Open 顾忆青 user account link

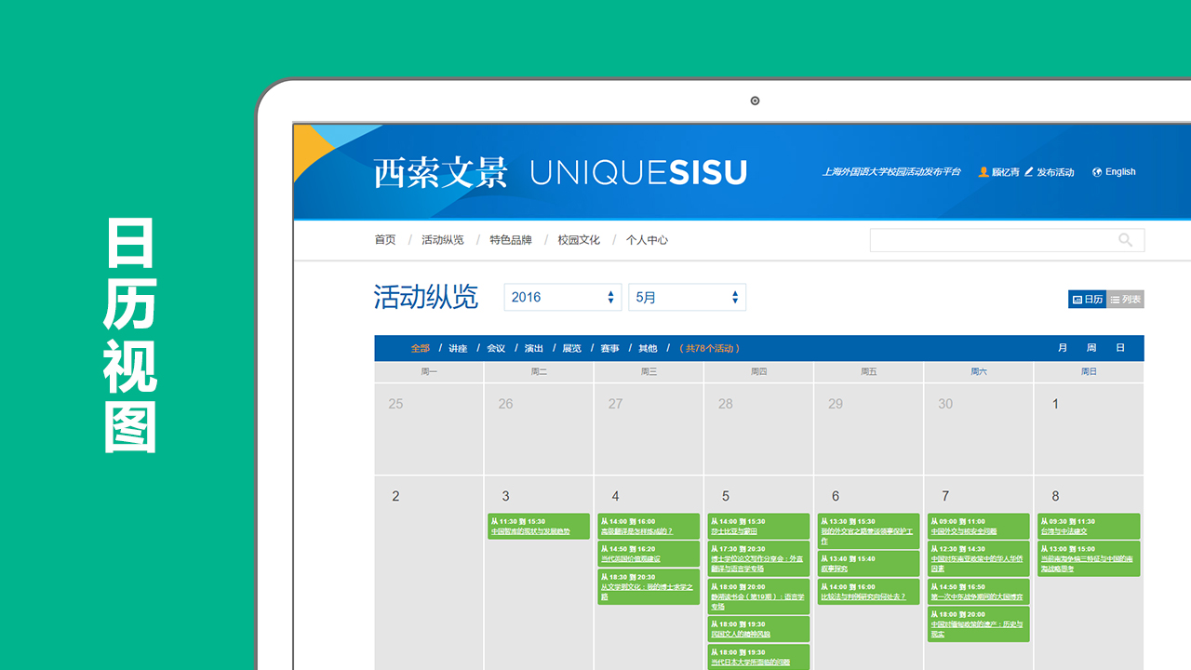click(x=1005, y=172)
